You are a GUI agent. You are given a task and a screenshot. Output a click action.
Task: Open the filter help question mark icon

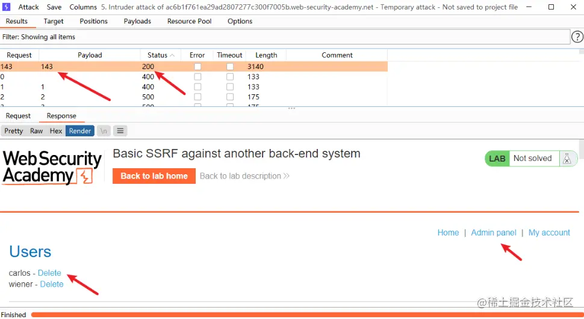[x=577, y=37]
